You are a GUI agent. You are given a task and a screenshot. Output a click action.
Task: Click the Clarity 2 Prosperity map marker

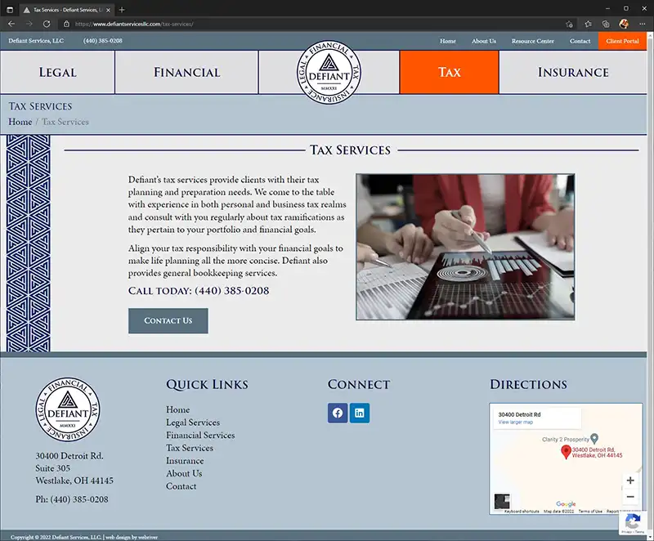coord(594,439)
